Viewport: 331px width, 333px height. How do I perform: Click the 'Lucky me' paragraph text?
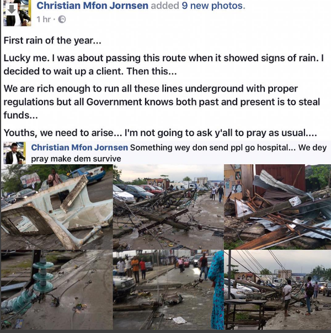(164, 65)
